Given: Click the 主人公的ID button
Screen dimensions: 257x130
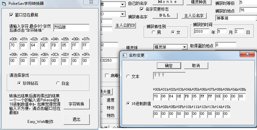Looking at the screenshot, I should [x=125, y=25].
